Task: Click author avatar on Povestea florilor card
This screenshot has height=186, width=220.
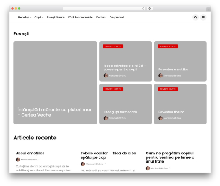Action: pyautogui.click(x=161, y=118)
